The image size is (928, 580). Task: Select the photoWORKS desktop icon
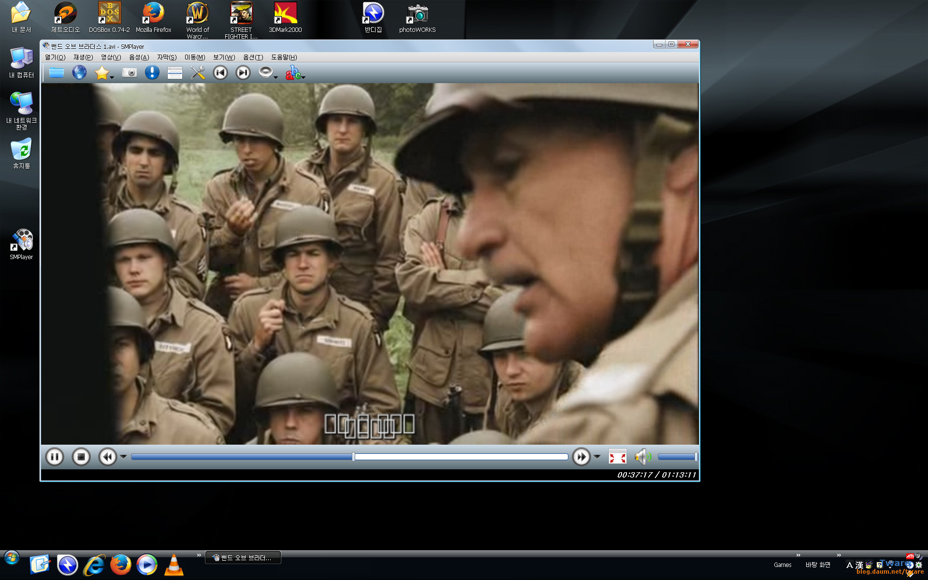pyautogui.click(x=417, y=17)
